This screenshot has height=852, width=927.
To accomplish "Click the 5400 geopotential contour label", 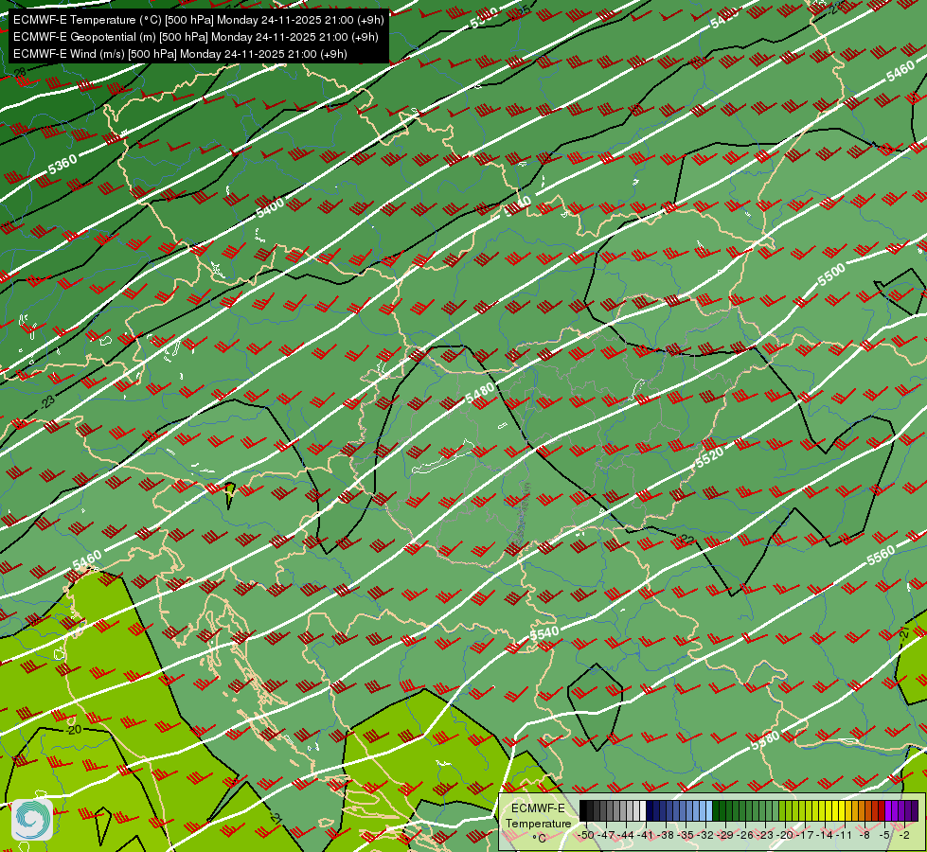I will (x=270, y=208).
